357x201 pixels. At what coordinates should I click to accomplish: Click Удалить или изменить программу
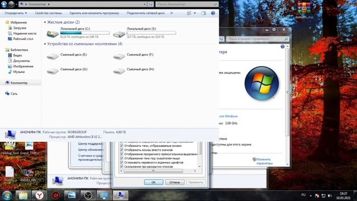(94, 13)
